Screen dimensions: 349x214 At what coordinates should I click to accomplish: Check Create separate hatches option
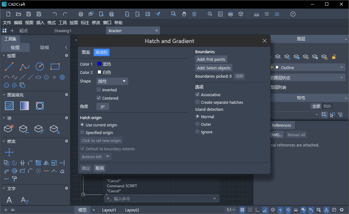(197, 102)
